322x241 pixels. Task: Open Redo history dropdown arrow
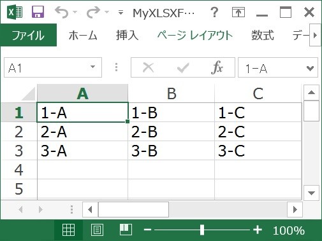106,12
